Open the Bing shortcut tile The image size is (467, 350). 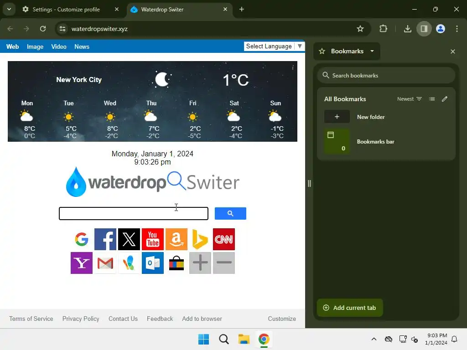click(200, 239)
